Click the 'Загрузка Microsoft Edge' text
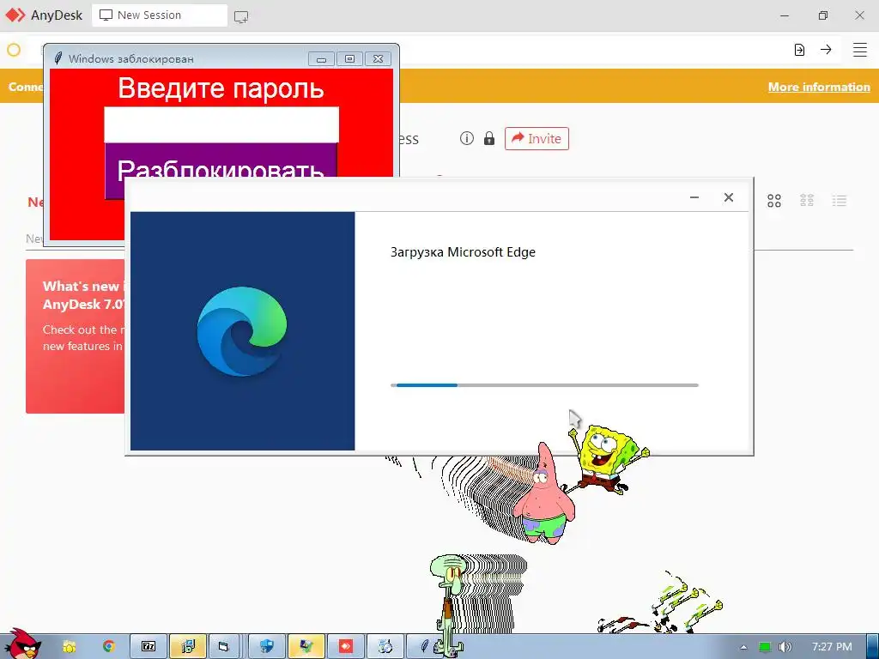Viewport: 879px width, 659px height. coord(463,252)
